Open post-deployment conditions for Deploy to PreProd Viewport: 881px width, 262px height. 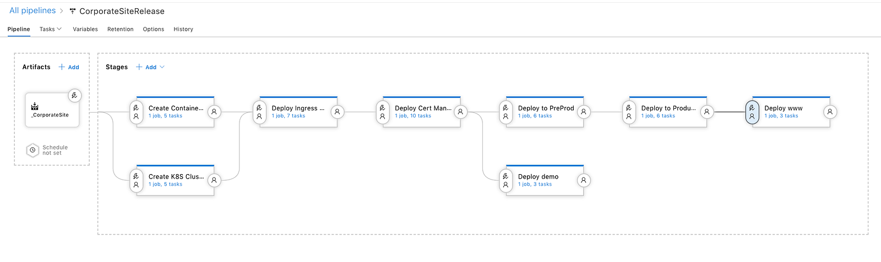[x=584, y=112]
